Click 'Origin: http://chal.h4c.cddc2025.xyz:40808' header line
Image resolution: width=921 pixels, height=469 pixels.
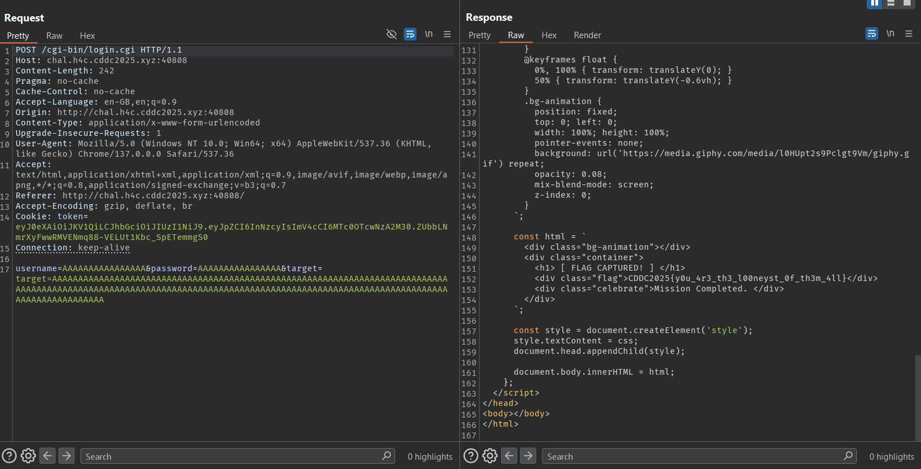click(125, 112)
